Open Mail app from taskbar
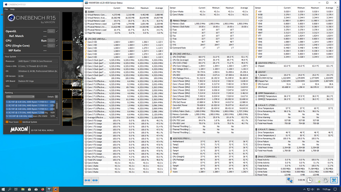Image resolution: width=341 pixels, height=192 pixels. point(36,189)
